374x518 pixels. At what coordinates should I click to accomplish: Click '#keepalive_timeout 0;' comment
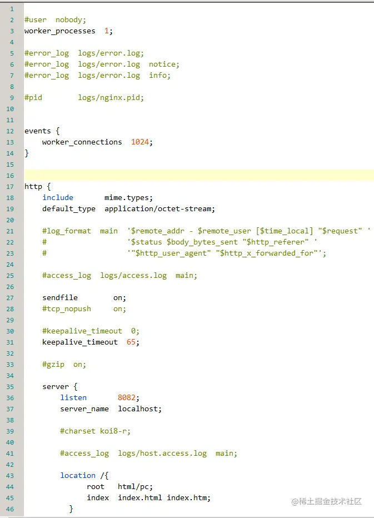tap(91, 331)
